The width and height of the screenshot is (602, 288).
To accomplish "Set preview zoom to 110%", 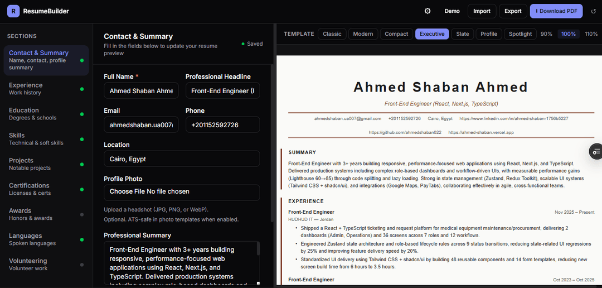I will point(591,34).
